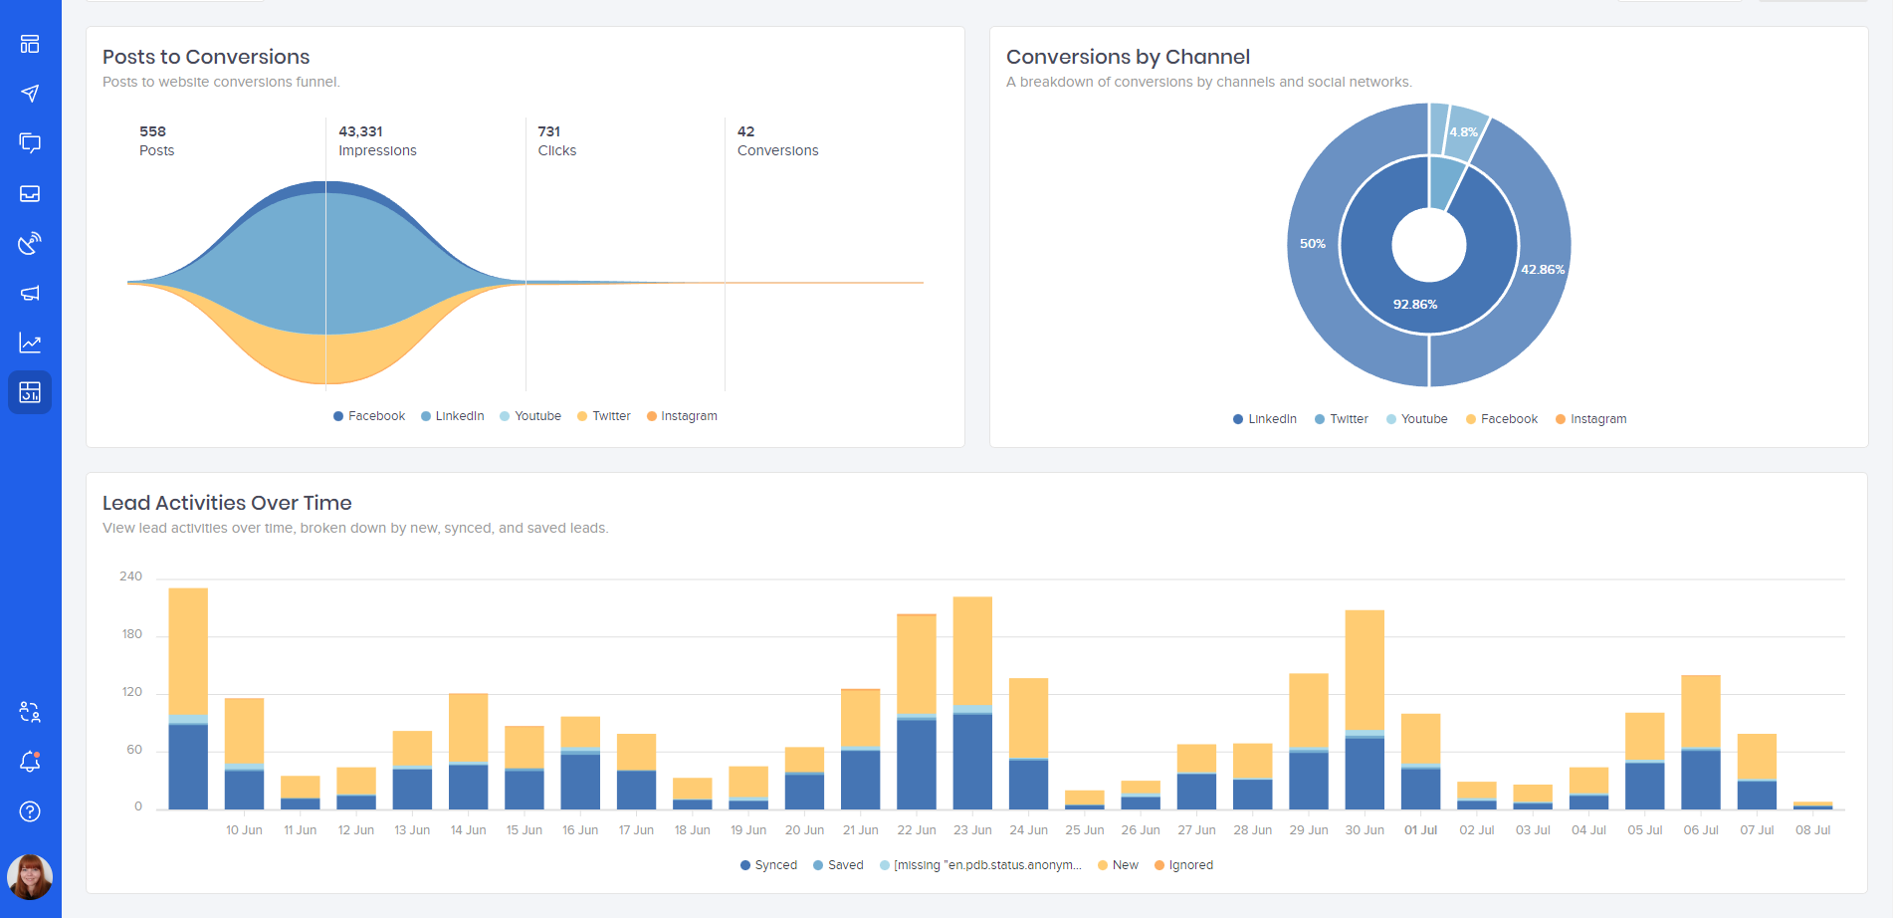
Task: Toggle the Synced series in Lead Activities legend
Action: [768, 864]
